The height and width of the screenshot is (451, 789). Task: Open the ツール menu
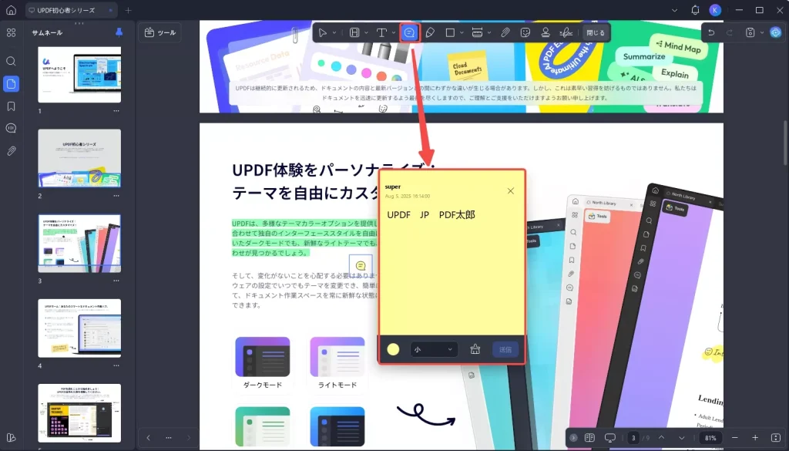[159, 32]
